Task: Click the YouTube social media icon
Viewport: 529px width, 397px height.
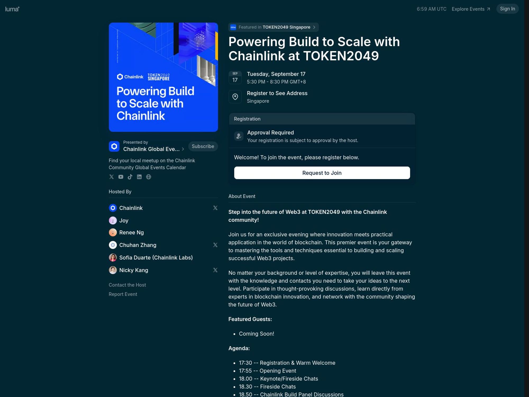Action: pyautogui.click(x=120, y=177)
